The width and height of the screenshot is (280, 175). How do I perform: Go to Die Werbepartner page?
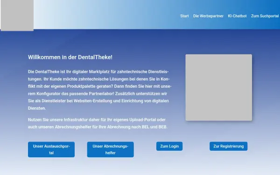pos(208,16)
